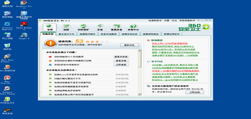The height and width of the screenshot is (119, 251).
Task: Click the 立即抢购 button
Action: (x=195, y=93)
